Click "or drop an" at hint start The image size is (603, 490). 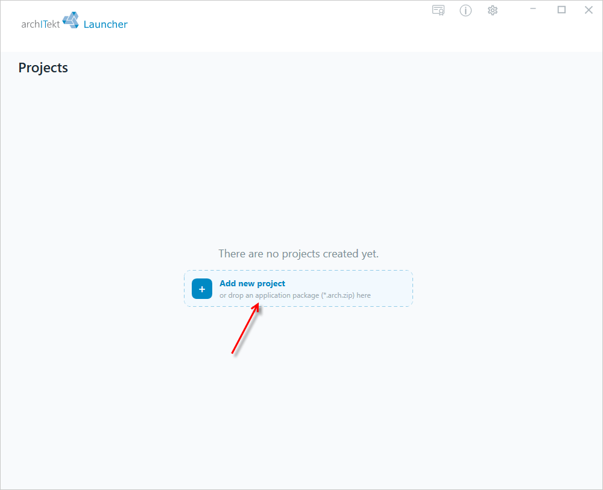[x=236, y=295]
